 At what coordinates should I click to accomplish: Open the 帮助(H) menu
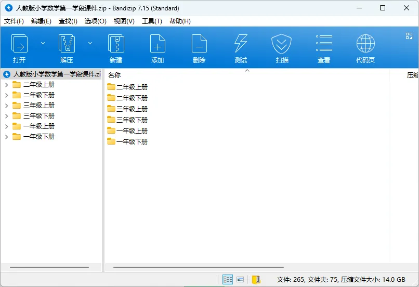click(x=180, y=21)
